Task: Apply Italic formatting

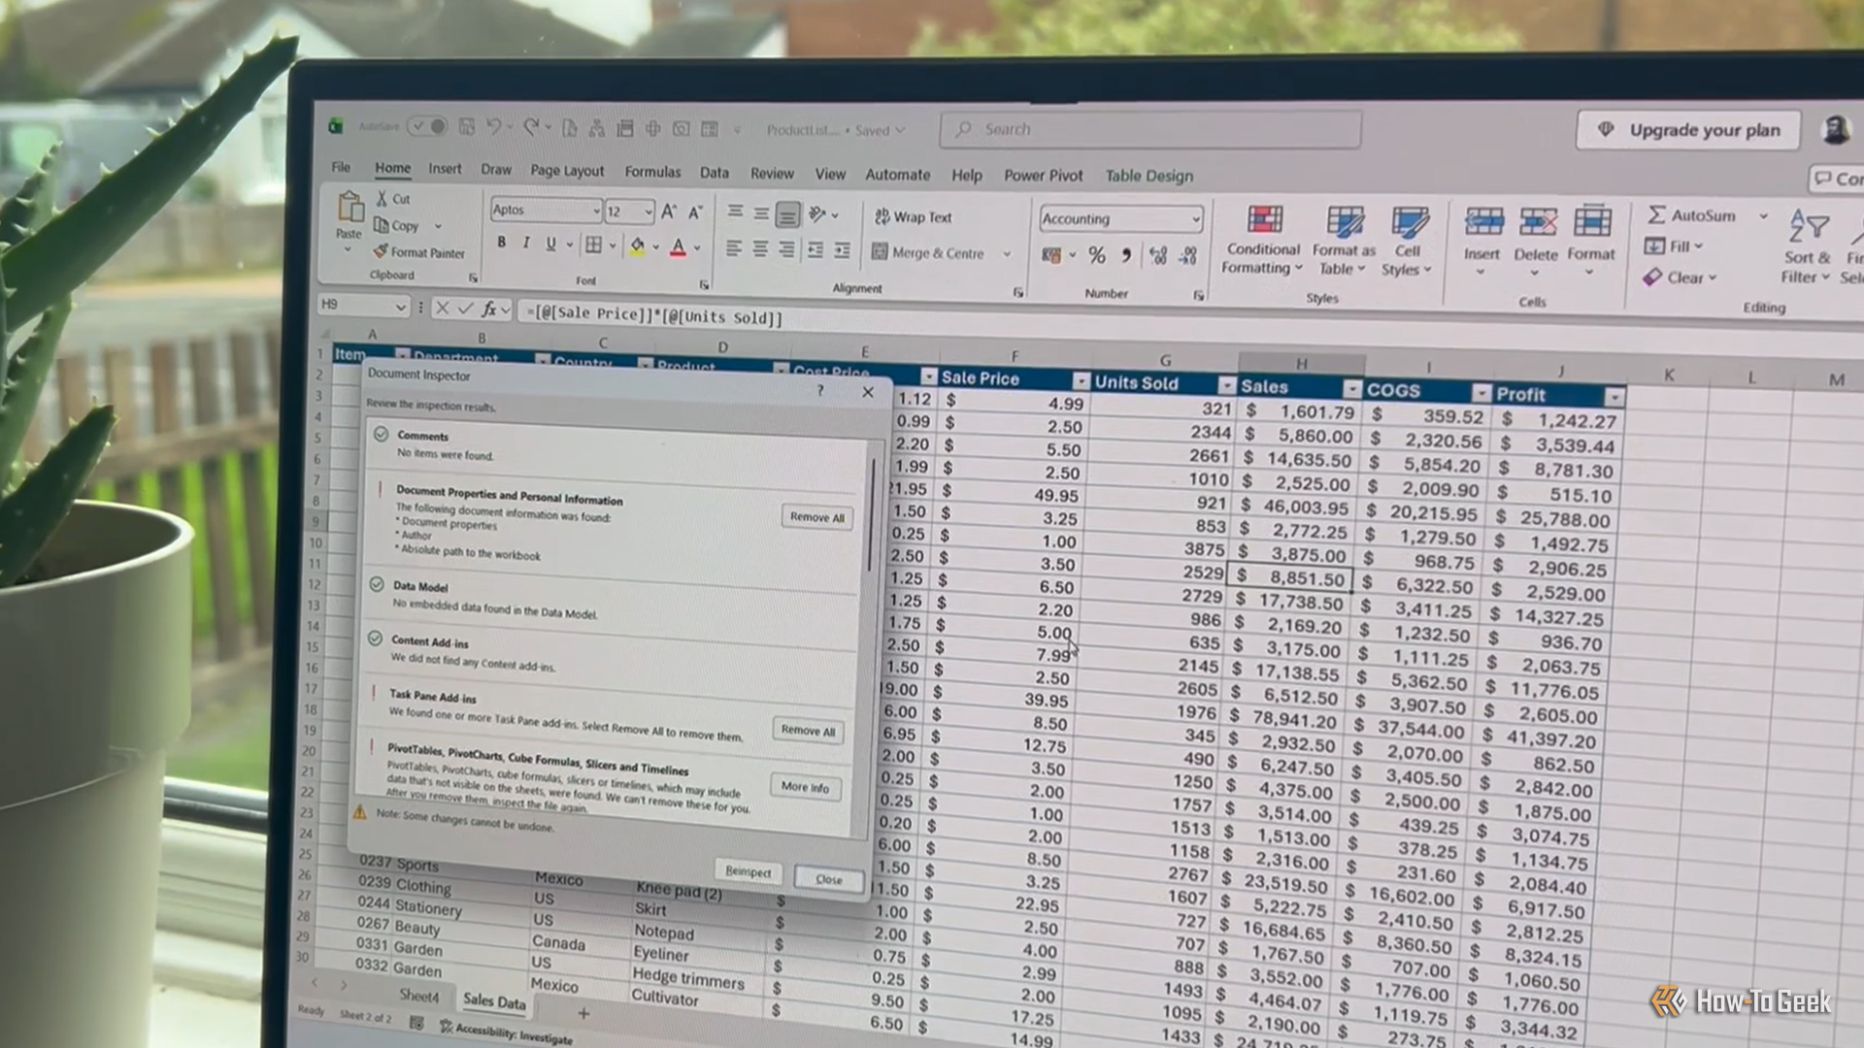Action: click(x=526, y=243)
